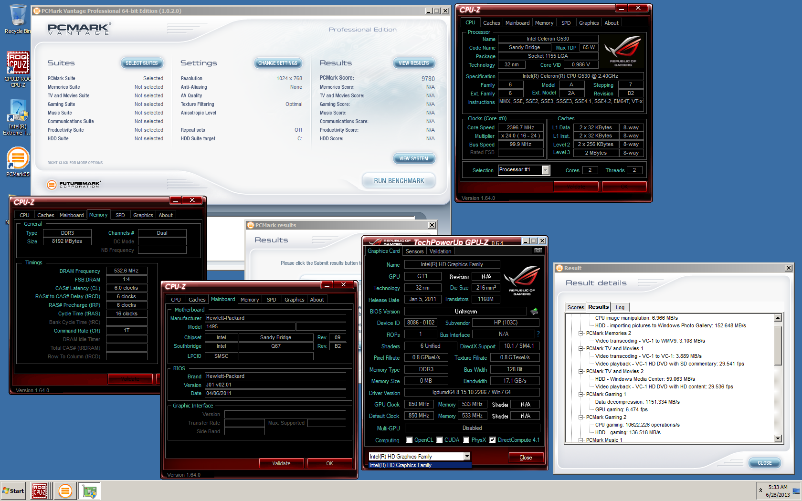The image size is (802, 501).
Task: Open the Recycle Bin desktop icon
Action: 17,19
